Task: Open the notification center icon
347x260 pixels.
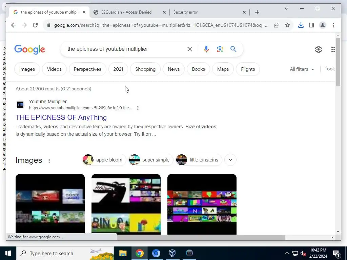Action: click(336, 253)
